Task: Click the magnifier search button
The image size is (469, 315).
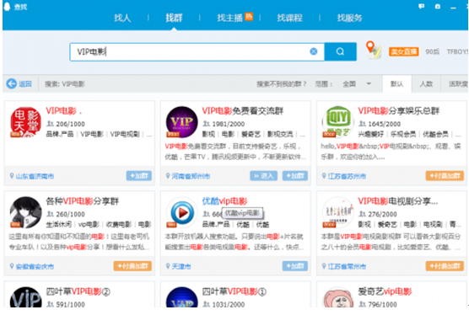Action: [341, 51]
